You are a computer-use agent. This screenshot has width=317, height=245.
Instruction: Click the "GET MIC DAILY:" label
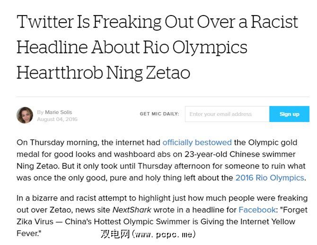[x=159, y=114]
